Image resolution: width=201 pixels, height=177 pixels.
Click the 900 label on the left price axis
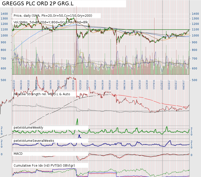tap(3, 42)
